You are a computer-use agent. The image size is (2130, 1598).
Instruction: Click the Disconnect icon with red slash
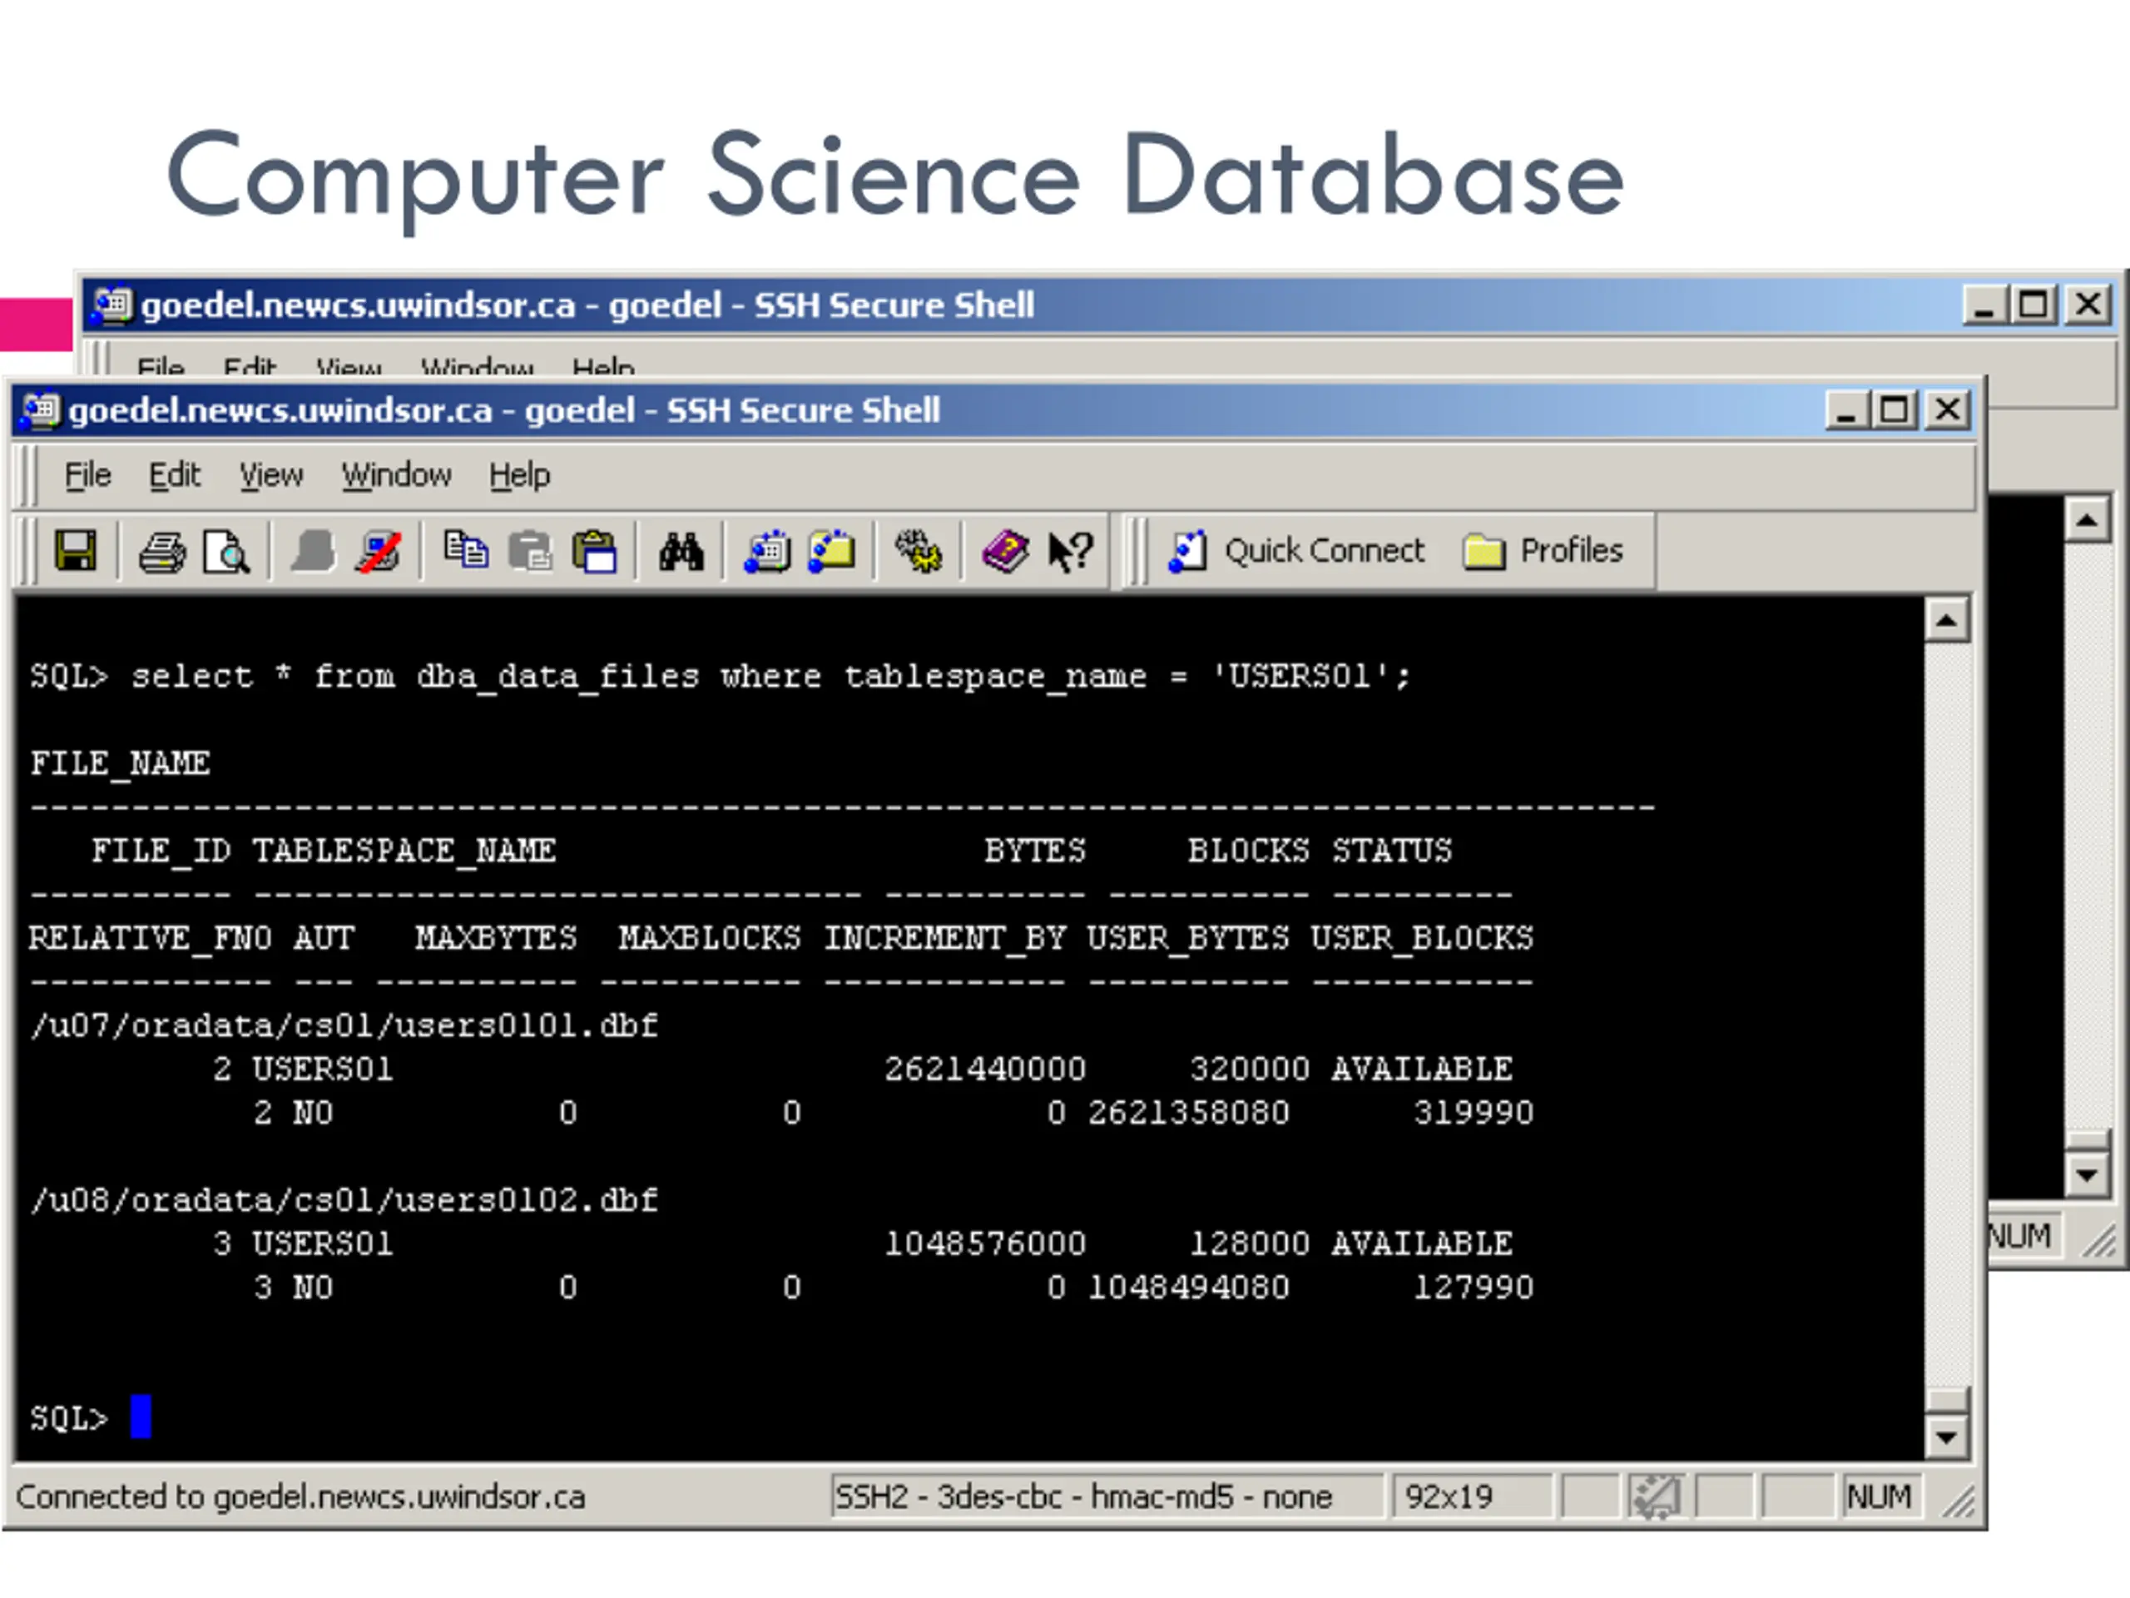379,552
